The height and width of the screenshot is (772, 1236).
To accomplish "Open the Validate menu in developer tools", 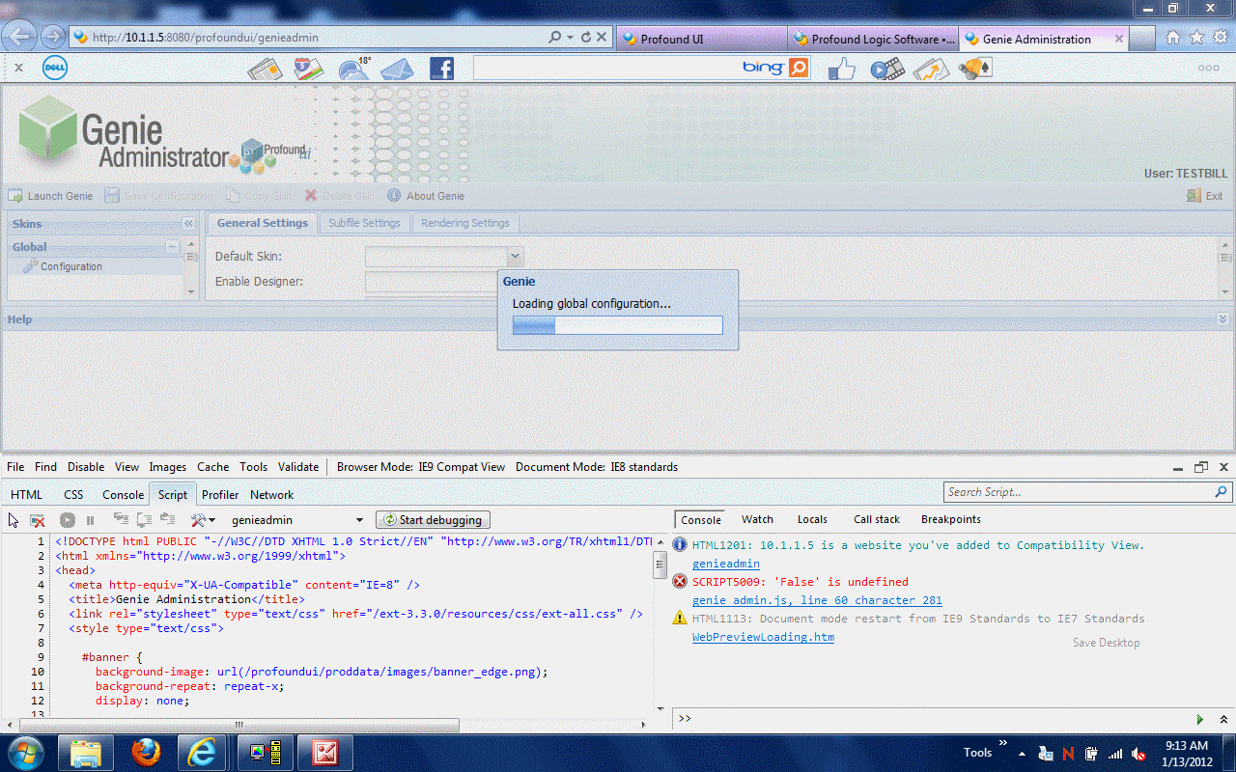I will (x=298, y=466).
